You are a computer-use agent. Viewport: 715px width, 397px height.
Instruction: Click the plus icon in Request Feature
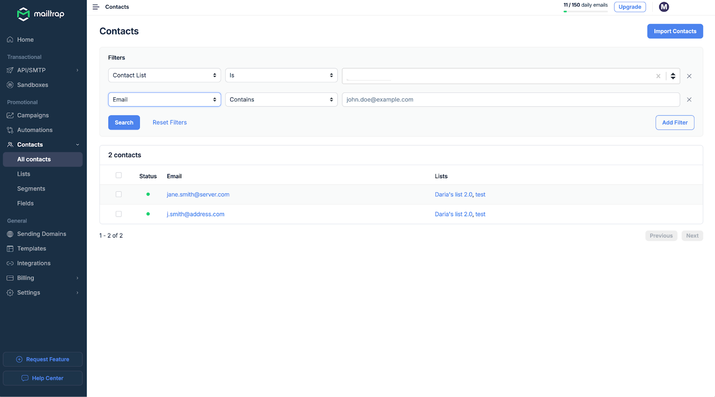pyautogui.click(x=19, y=359)
